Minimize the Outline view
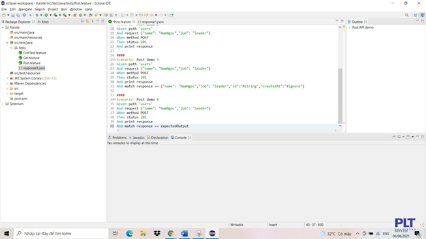426x239 pixels. (418, 21)
